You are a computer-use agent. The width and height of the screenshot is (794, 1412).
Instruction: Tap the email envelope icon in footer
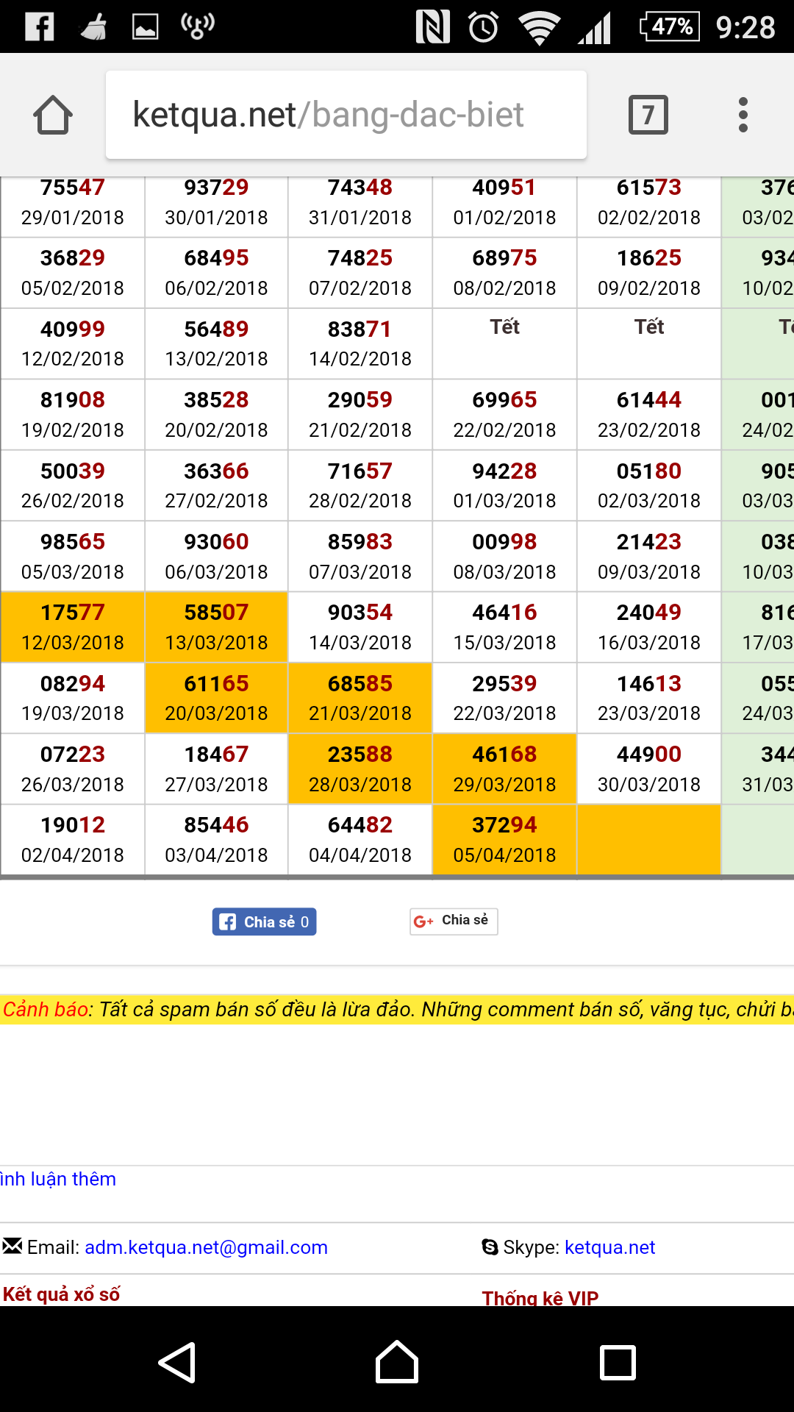point(12,1246)
